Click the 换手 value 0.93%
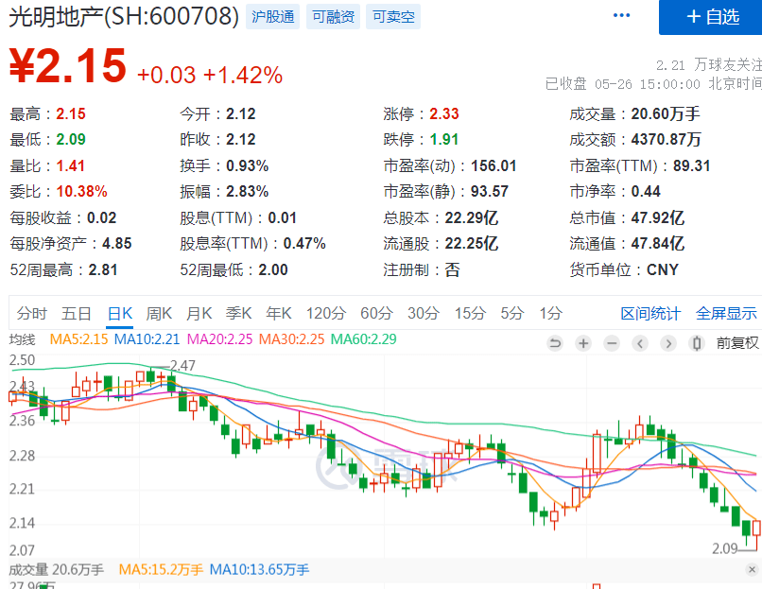The height and width of the screenshot is (589, 762). coord(248,165)
